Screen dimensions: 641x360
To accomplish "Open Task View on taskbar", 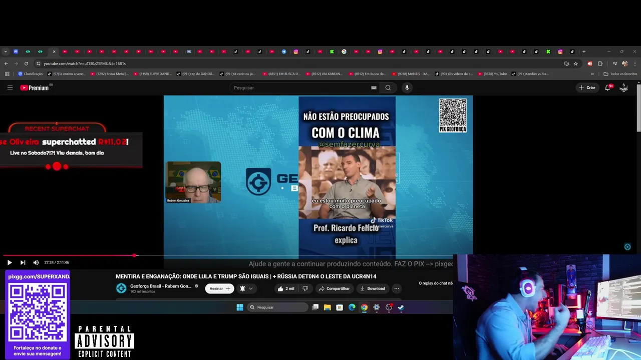I will pyautogui.click(x=315, y=307).
